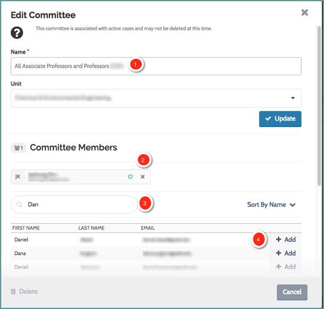Click the plus icon in Dana's row

[x=279, y=253]
